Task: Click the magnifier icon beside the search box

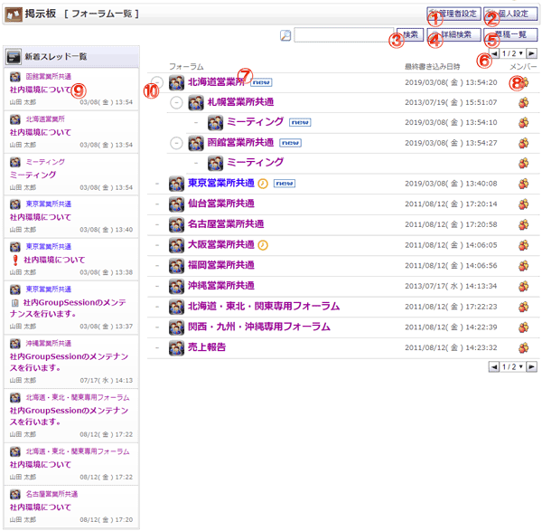Action: click(285, 35)
